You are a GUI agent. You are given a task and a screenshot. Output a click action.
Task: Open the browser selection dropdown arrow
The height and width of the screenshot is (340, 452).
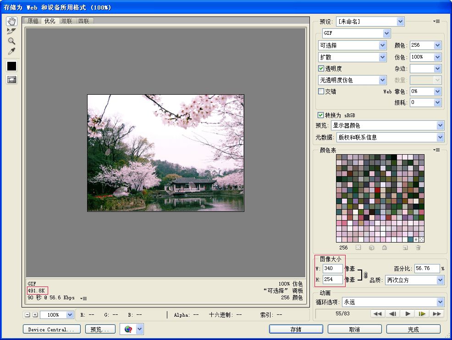139,329
